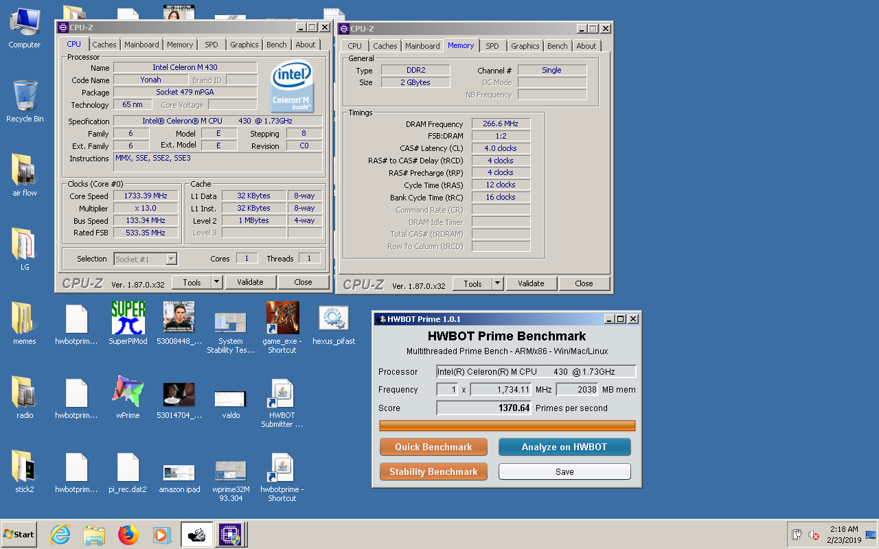Open volume icon in system tray
The height and width of the screenshot is (549, 879).
[x=814, y=535]
